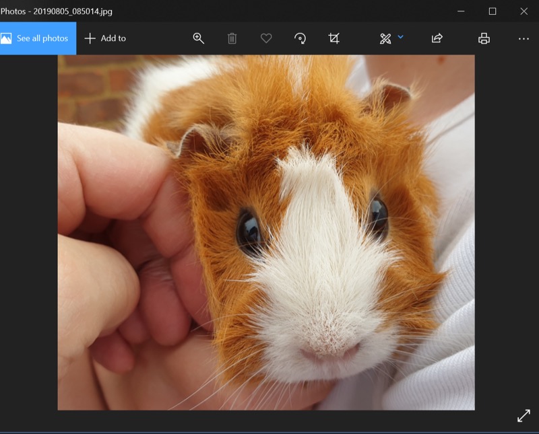Print the photo with the printer icon

[484, 38]
